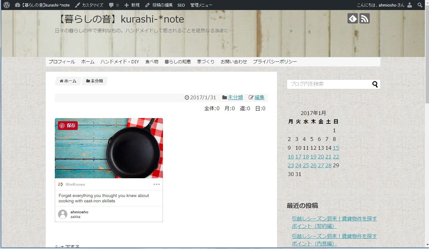Click the WordPress logo in admin bar
Viewport: 429px width, 249px height.
click(7, 5)
